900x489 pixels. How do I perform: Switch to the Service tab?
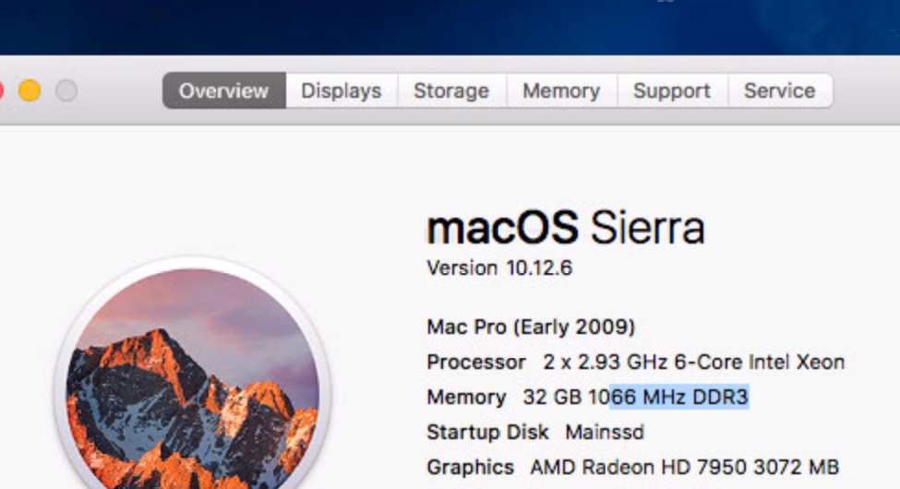point(779,91)
